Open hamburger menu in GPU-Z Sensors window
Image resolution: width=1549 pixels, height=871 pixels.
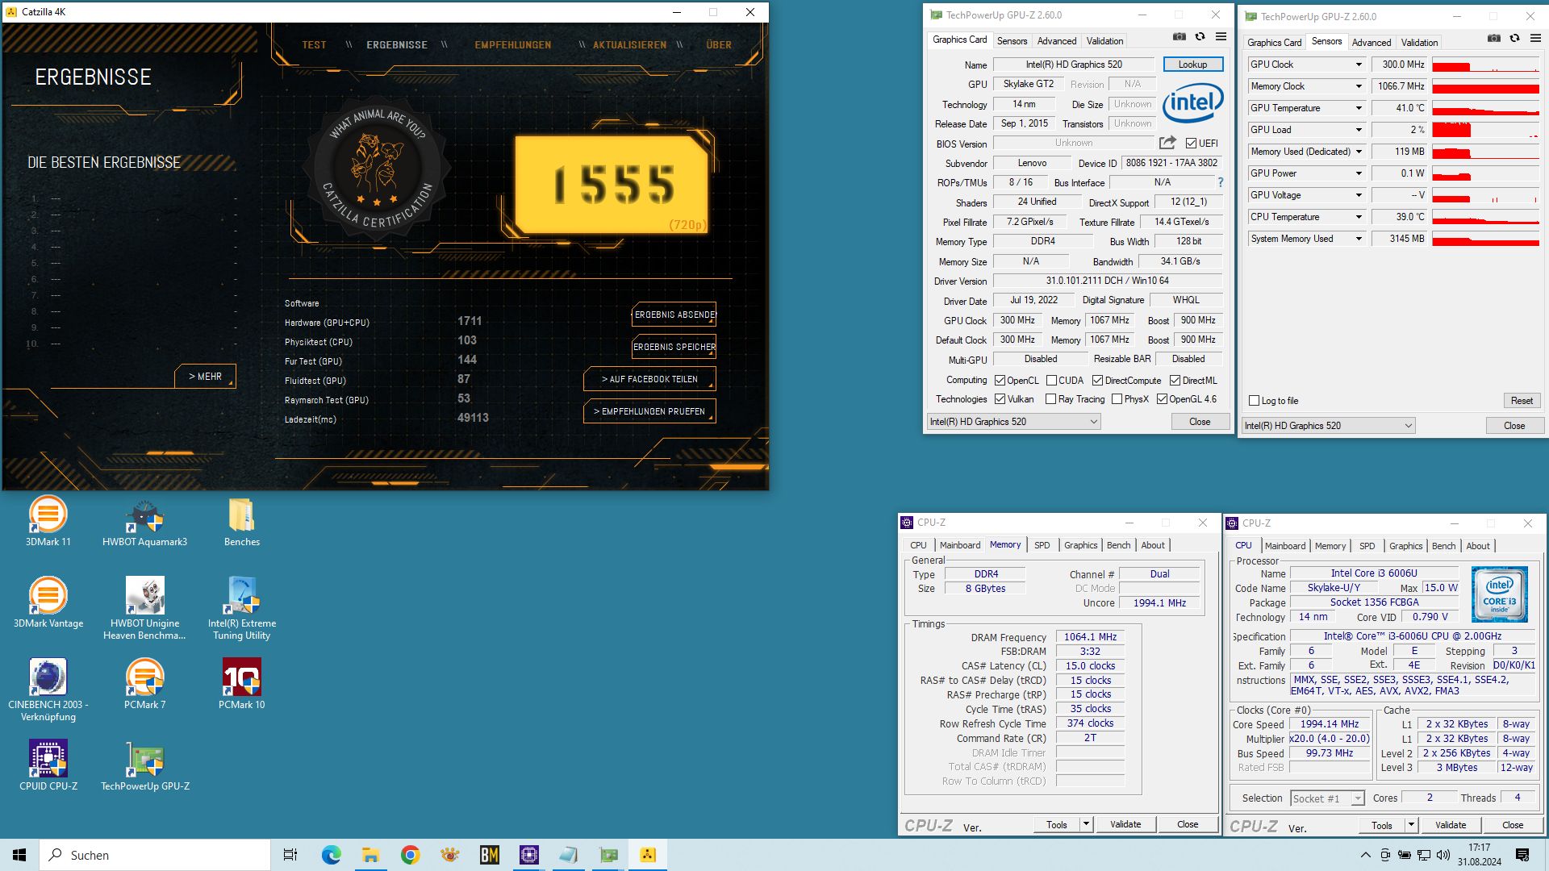pyautogui.click(x=1536, y=39)
